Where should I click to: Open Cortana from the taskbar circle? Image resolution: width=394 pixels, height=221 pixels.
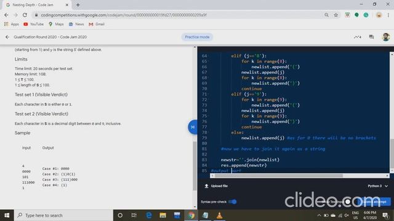pos(120,215)
